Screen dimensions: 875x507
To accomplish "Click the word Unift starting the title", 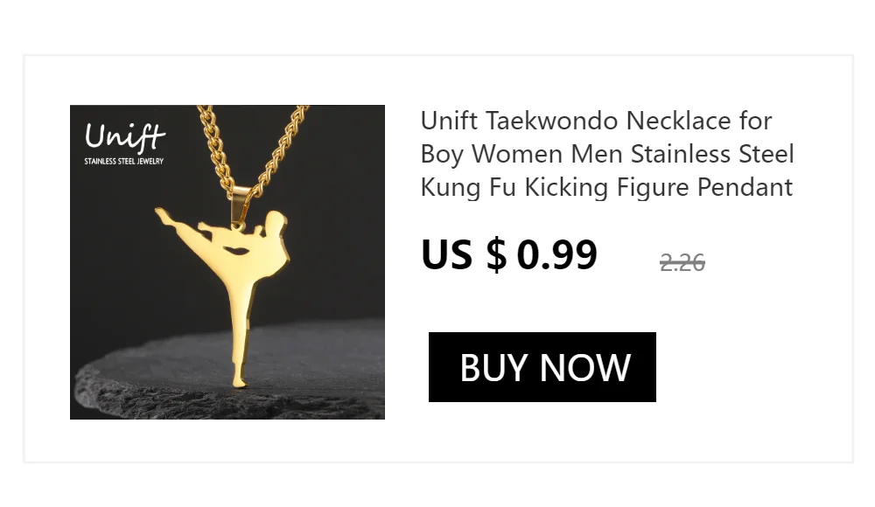I will click(x=449, y=121).
